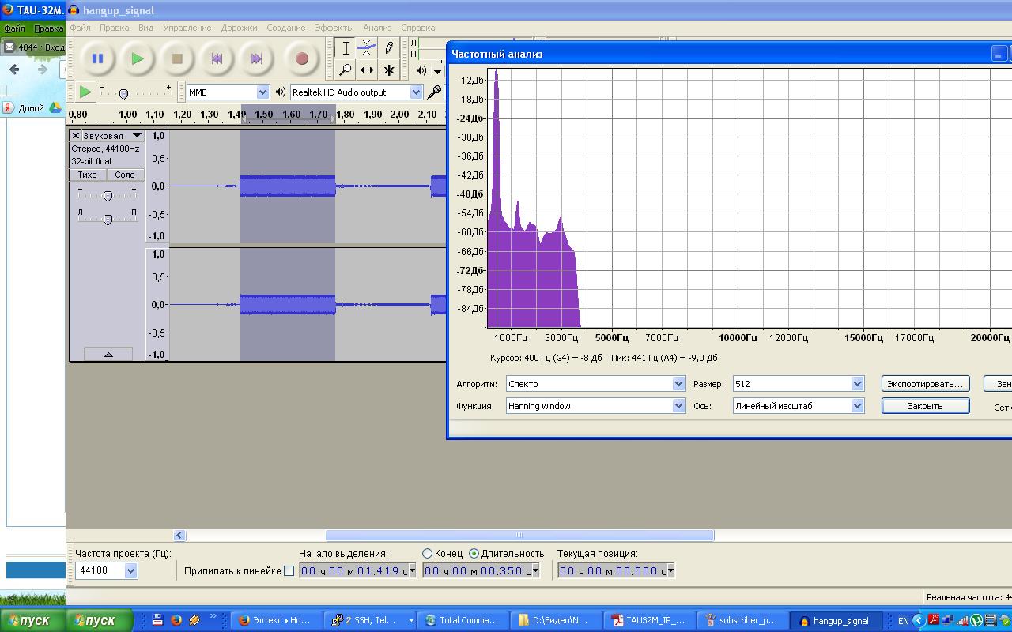Image resolution: width=1012 pixels, height=632 pixels.
Task: Click the Закрыть button
Action: point(925,406)
